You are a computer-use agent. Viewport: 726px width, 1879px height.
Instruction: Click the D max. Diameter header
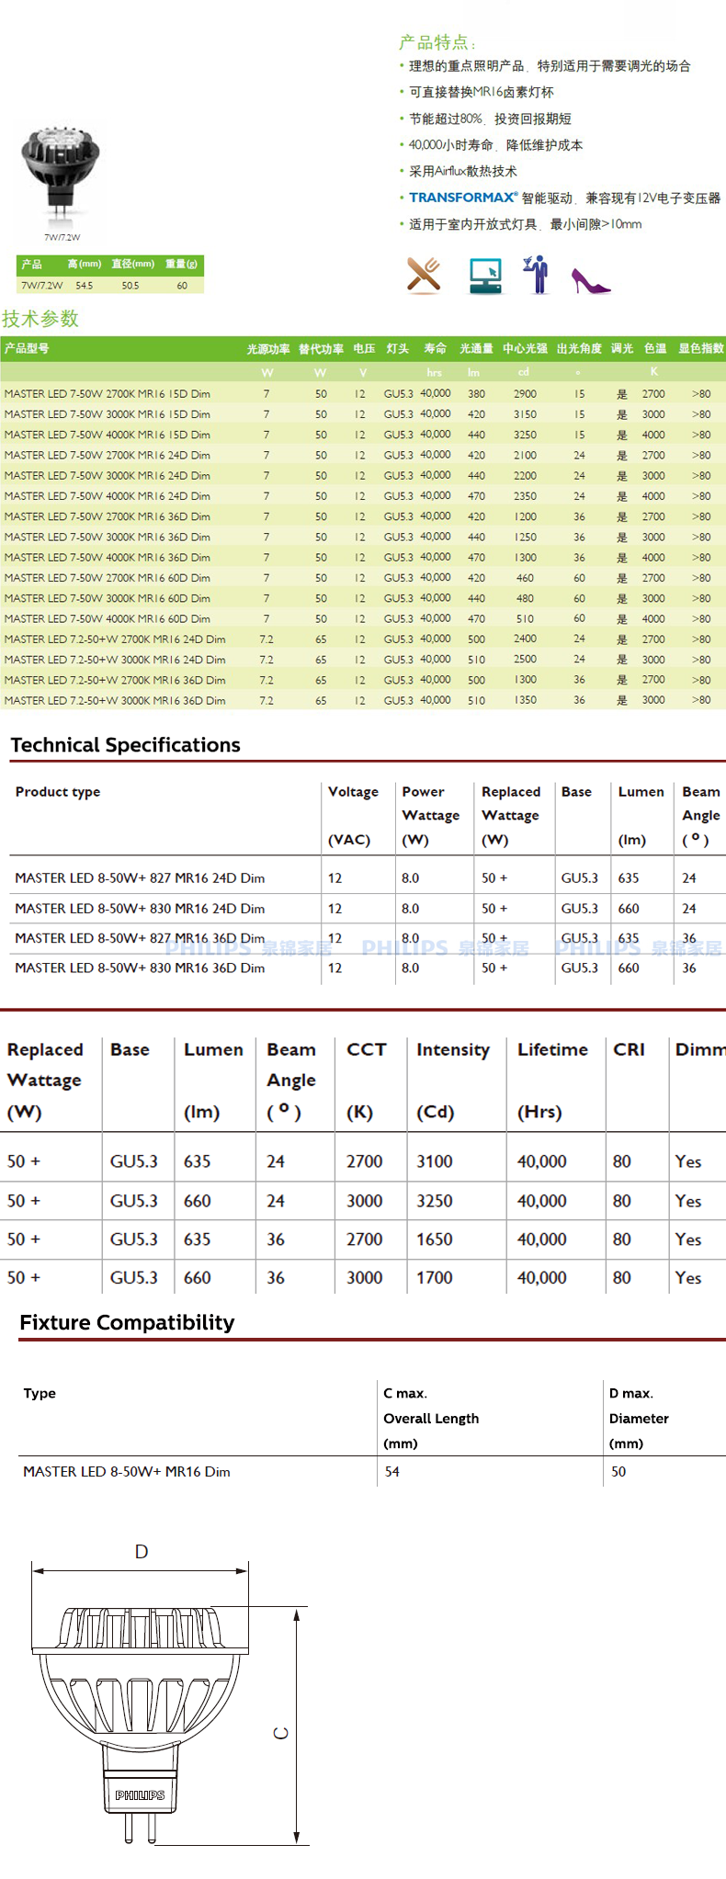click(639, 1418)
